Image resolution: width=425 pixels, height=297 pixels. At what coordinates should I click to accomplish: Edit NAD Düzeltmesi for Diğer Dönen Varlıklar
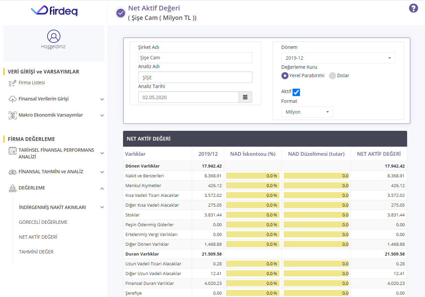[x=316, y=244]
